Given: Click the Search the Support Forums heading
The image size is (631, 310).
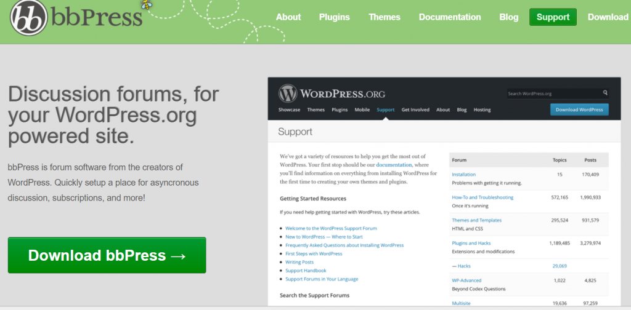Looking at the screenshot, I should (x=315, y=295).
